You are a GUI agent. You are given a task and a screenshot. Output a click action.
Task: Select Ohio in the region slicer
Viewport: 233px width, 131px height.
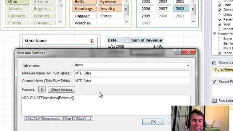(x=18, y=2)
